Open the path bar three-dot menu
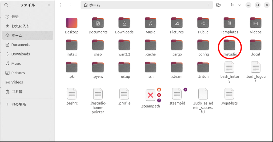Screen dimensions: 273x142 208,5
